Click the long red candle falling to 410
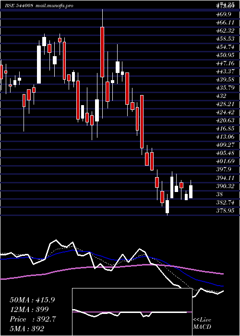Screen dimensions: 240x336 (x=142, y=122)
